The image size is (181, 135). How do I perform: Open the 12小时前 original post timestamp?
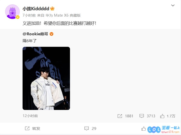pyautogui.click(x=30, y=116)
